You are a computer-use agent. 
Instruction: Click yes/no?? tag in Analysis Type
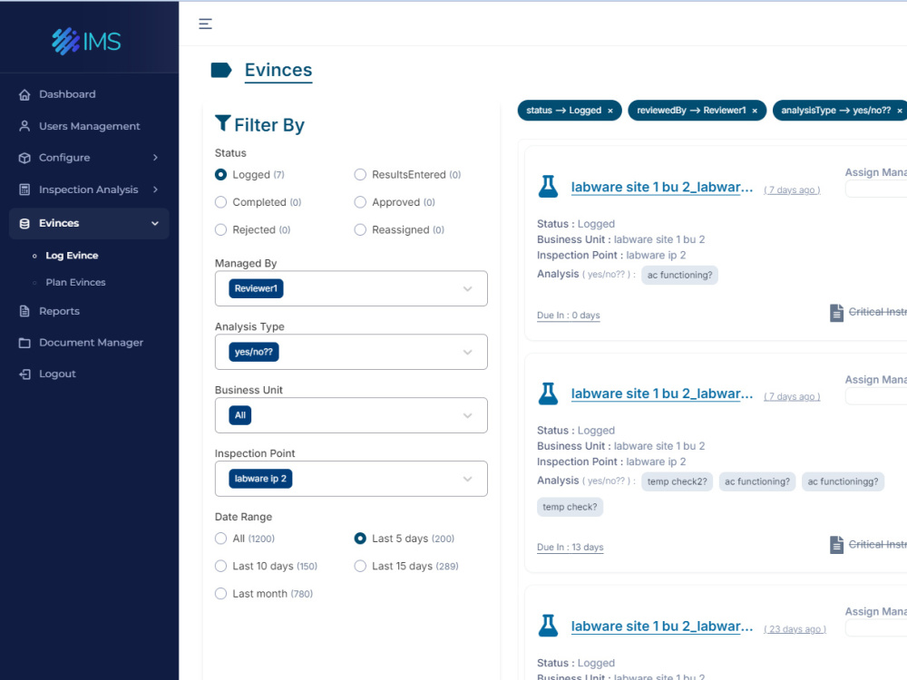coord(253,352)
